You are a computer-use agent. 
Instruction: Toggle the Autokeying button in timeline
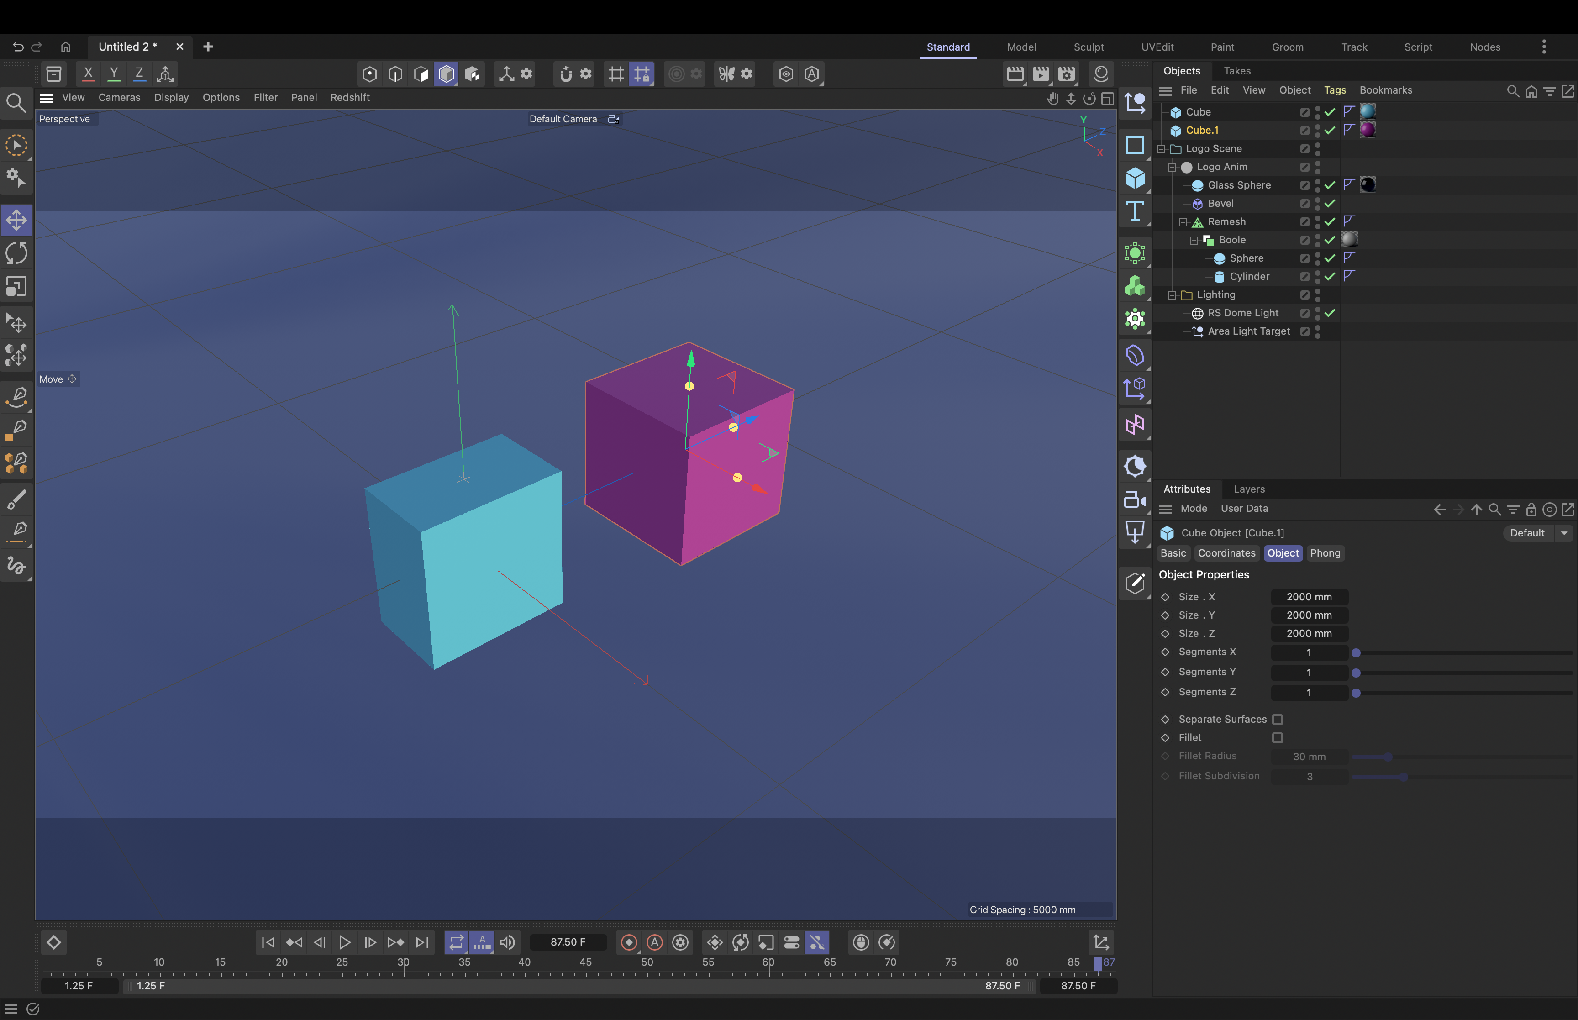pyautogui.click(x=654, y=942)
